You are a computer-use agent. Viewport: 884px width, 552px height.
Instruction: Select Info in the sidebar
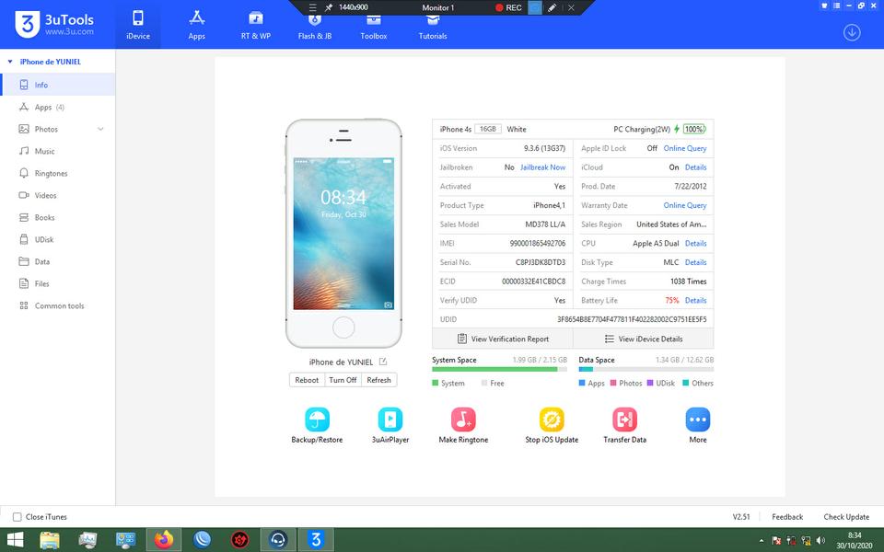57,85
